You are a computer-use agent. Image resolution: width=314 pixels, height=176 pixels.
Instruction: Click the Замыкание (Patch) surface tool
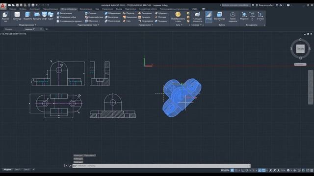pyautogui.click(x=130, y=17)
